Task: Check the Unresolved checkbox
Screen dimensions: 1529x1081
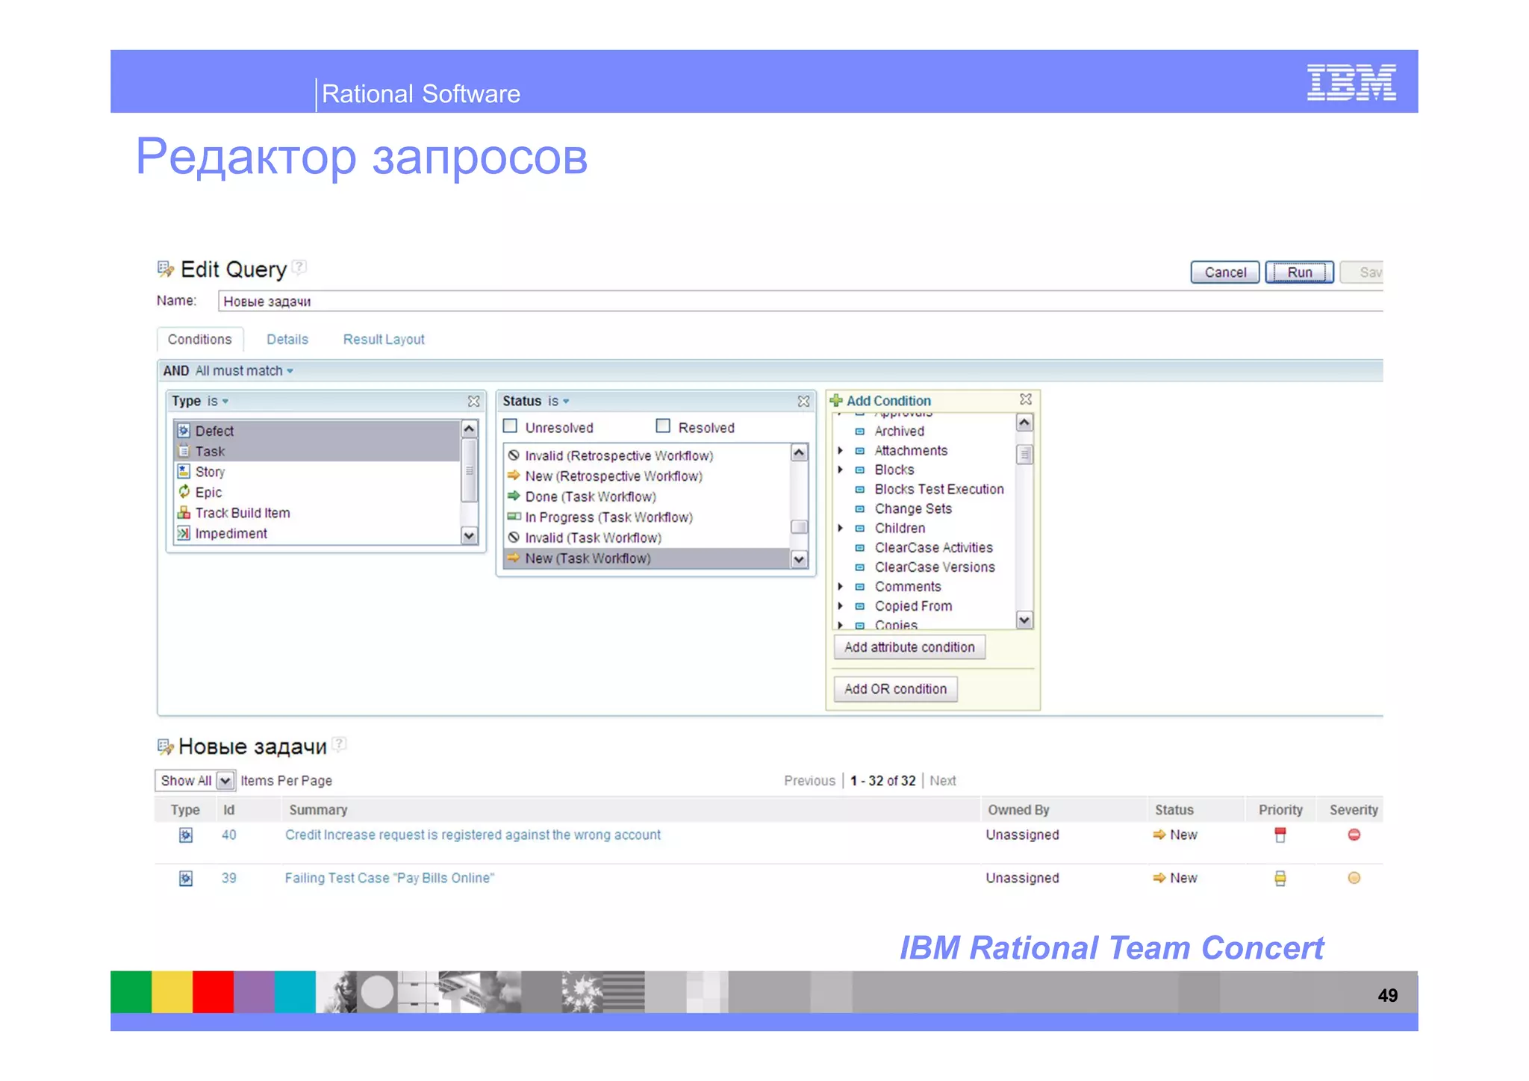Action: tap(511, 426)
